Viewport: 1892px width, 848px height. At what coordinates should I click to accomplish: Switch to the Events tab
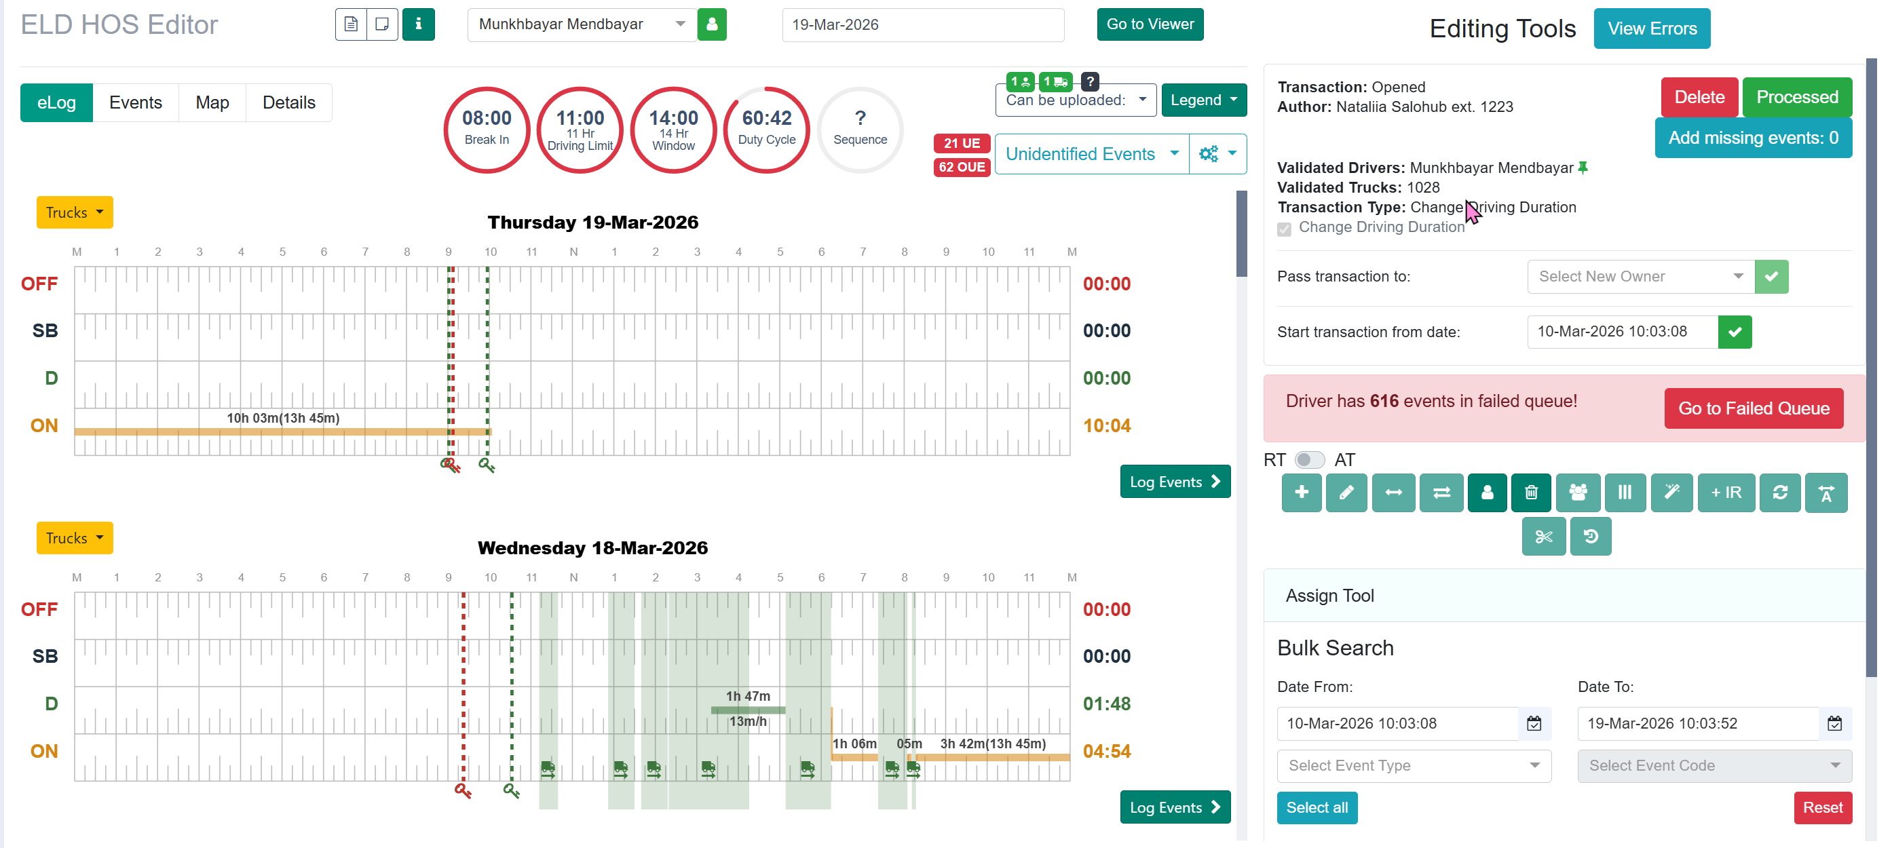(135, 103)
